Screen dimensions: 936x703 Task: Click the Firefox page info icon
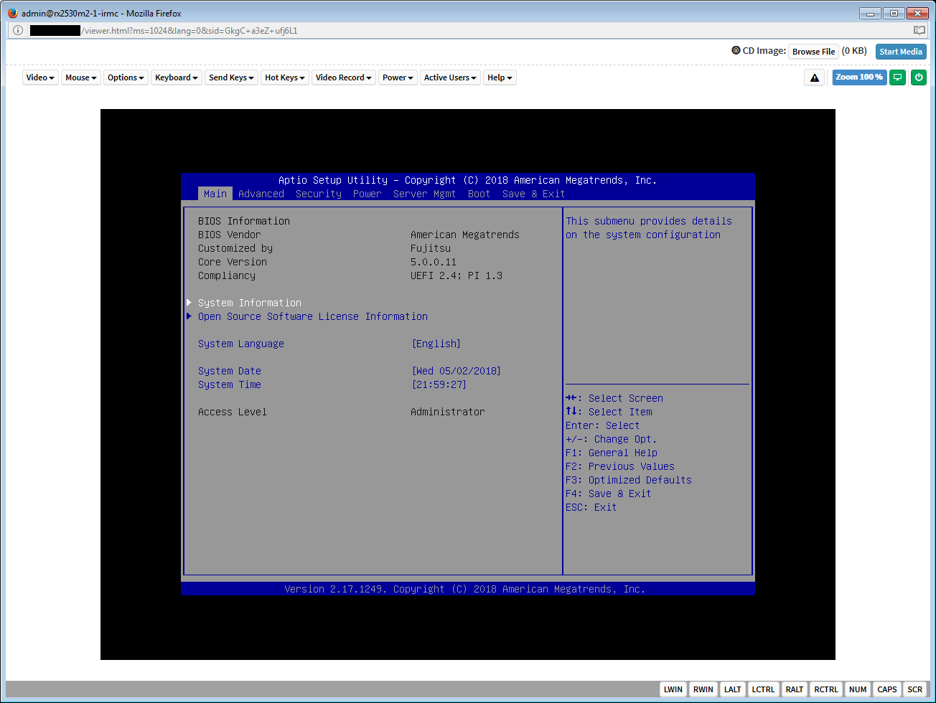pos(17,30)
